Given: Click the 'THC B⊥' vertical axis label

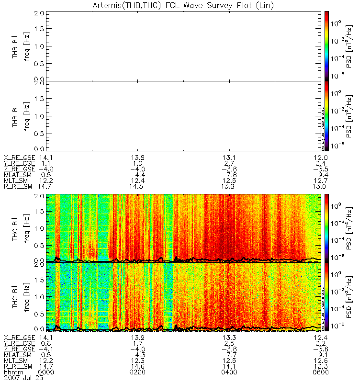Looking at the screenshot, I should tap(15, 229).
